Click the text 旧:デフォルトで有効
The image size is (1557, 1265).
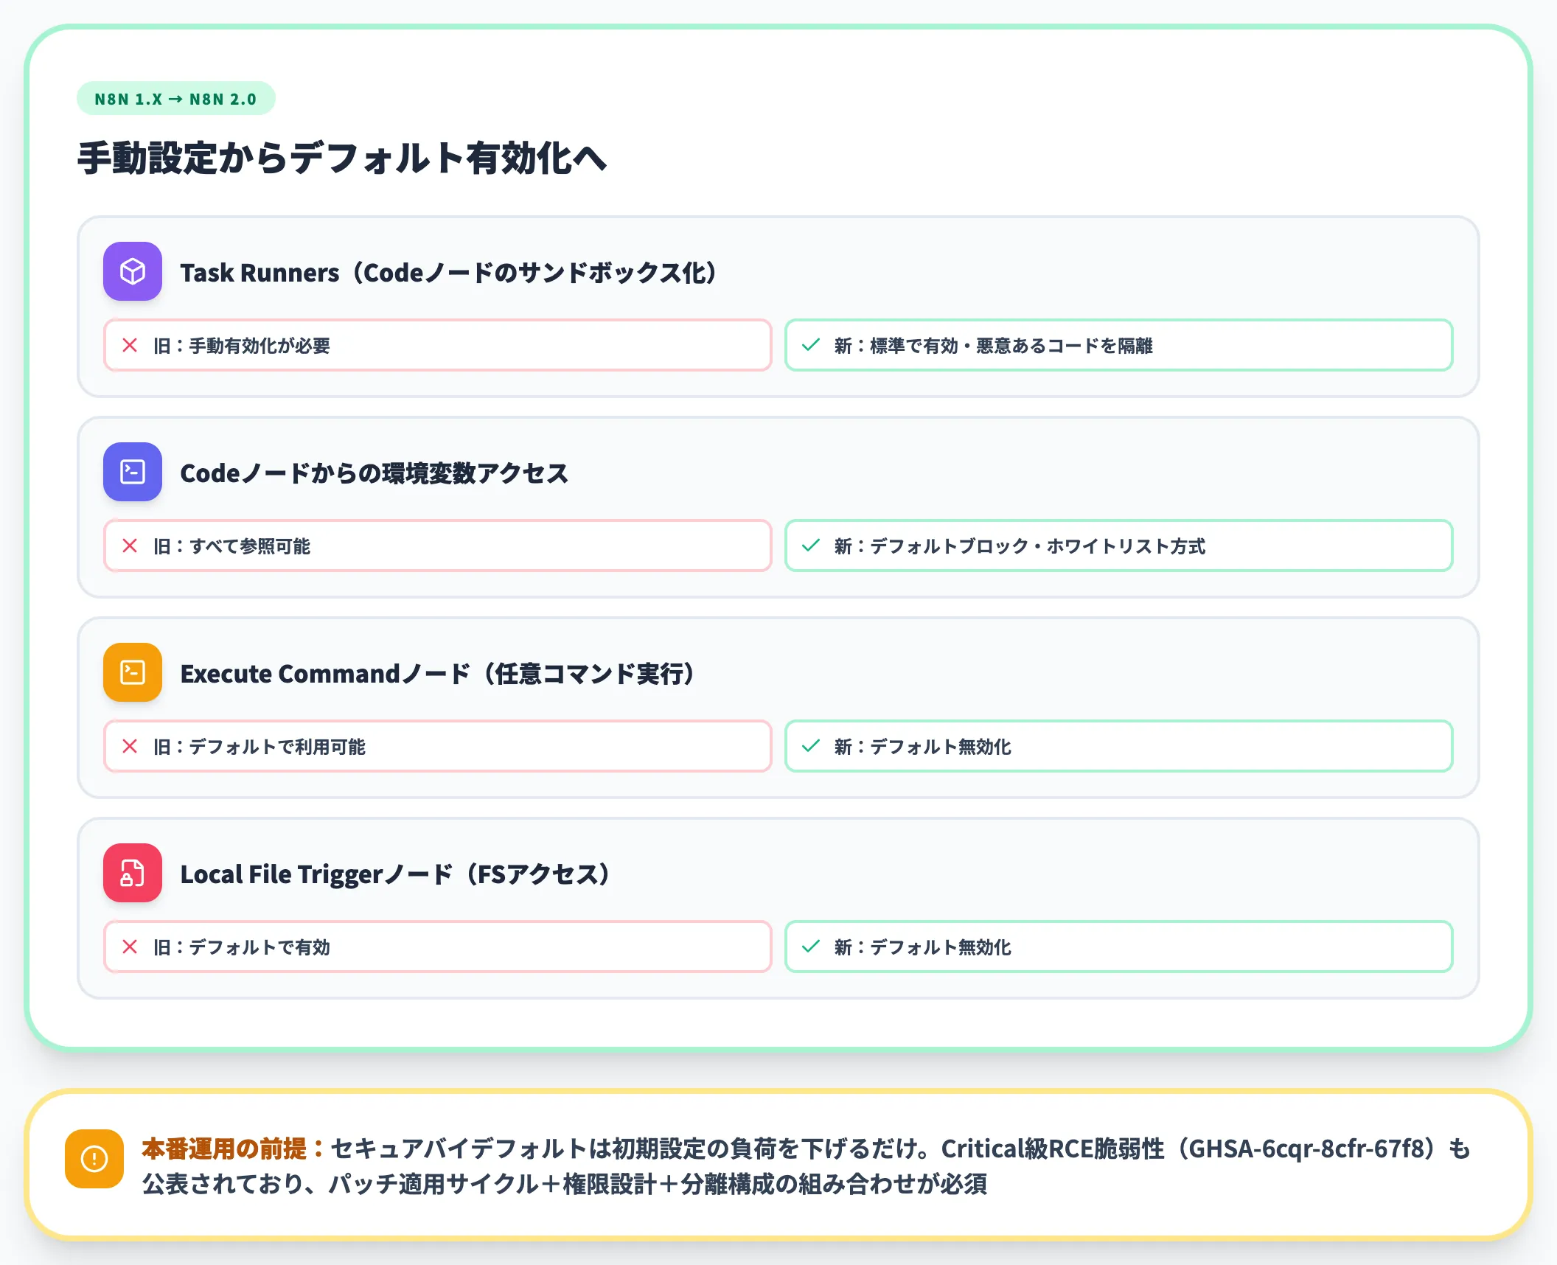click(x=242, y=947)
